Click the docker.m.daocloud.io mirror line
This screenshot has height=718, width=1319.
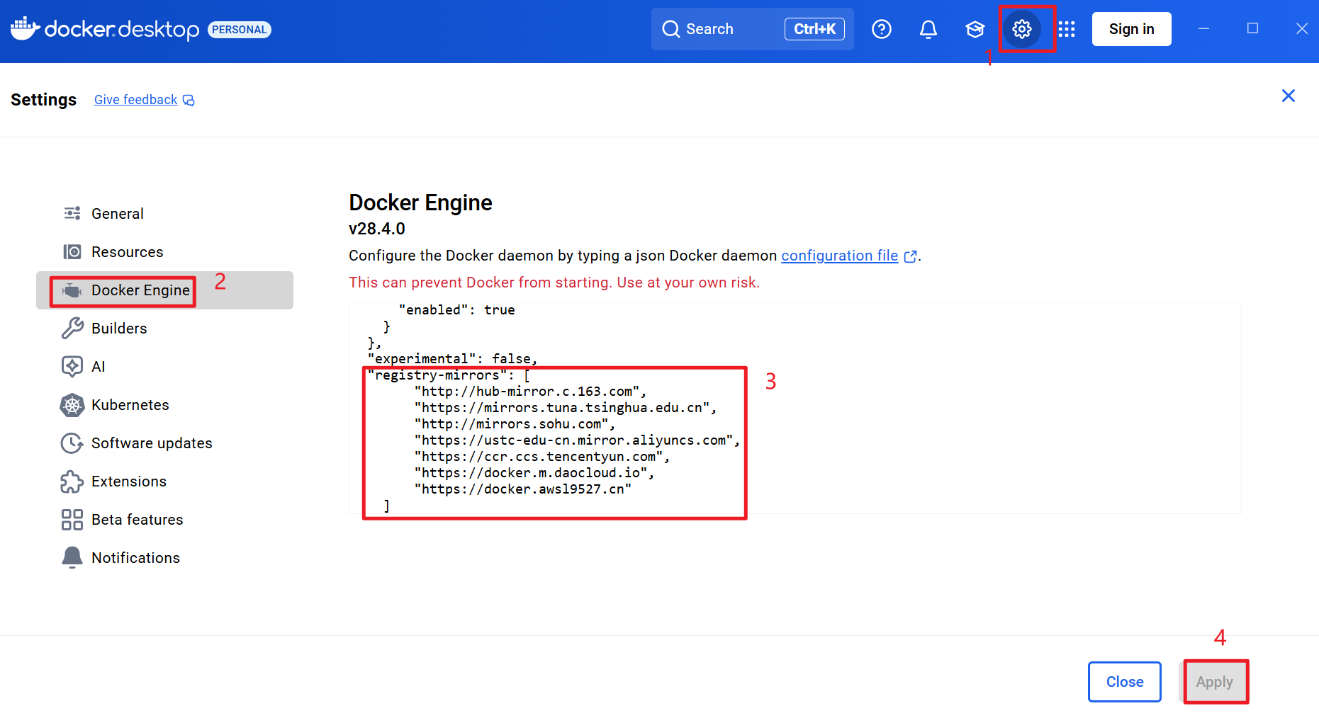click(x=534, y=473)
